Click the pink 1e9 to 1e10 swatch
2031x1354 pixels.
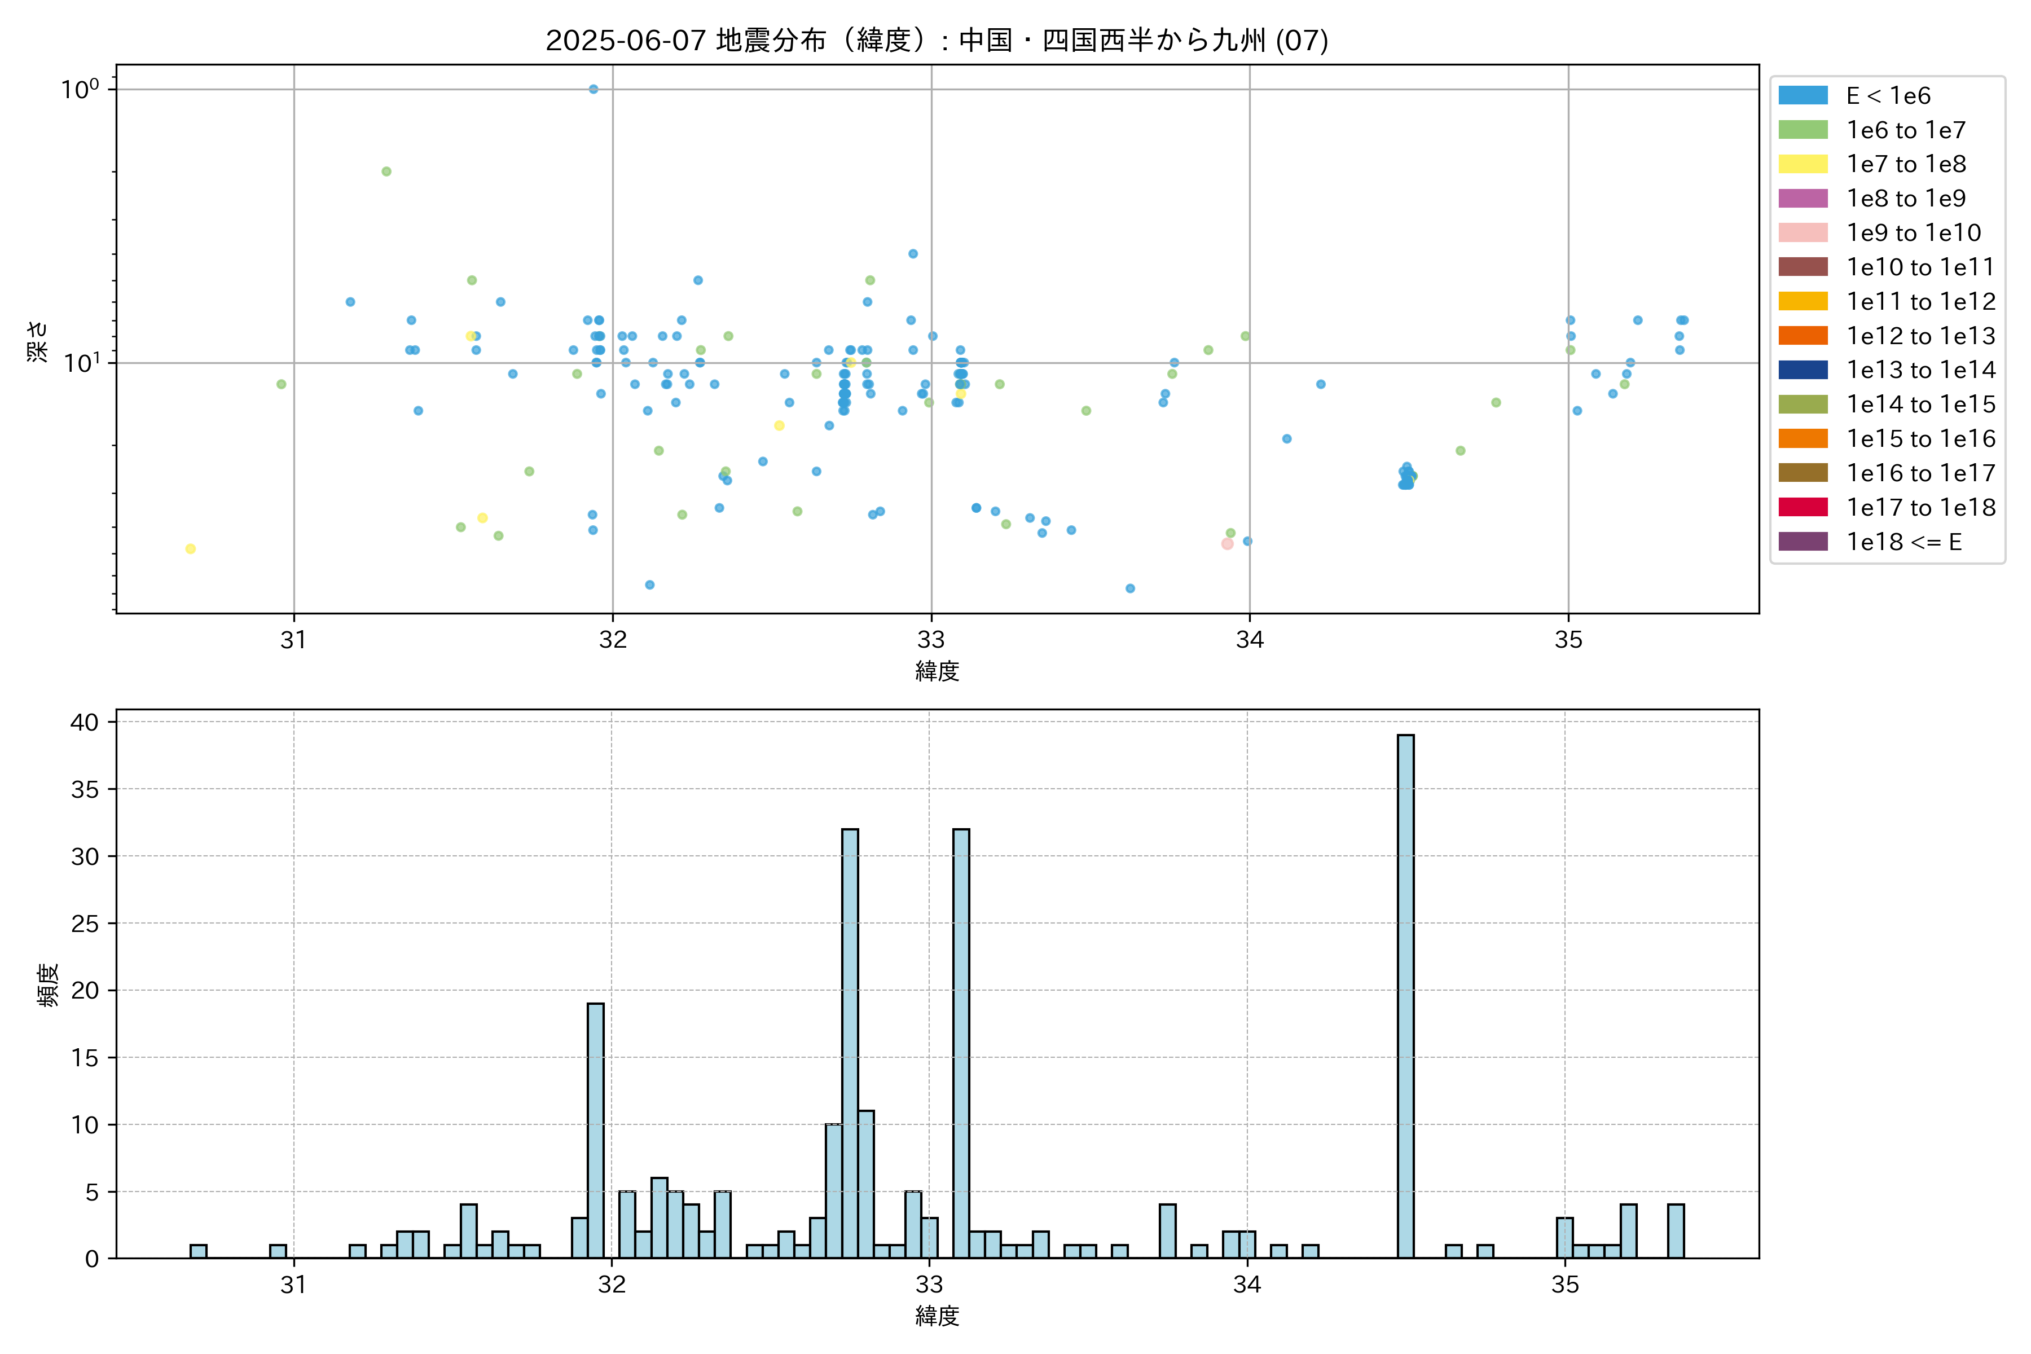[x=1802, y=232]
